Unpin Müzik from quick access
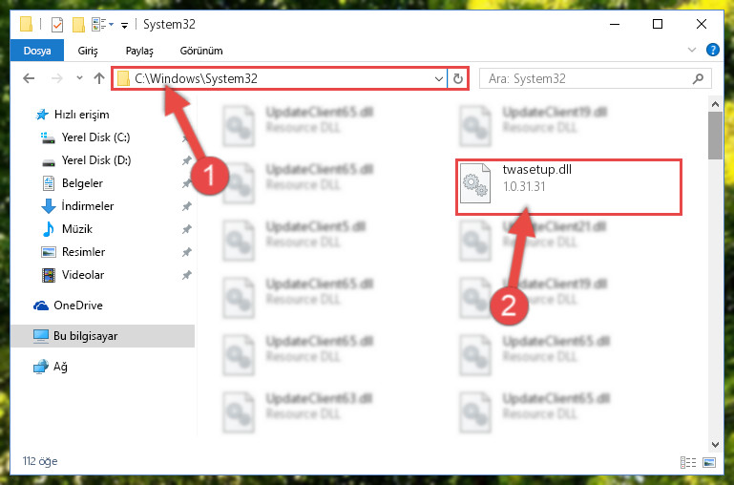The height and width of the screenshot is (485, 734). [186, 229]
